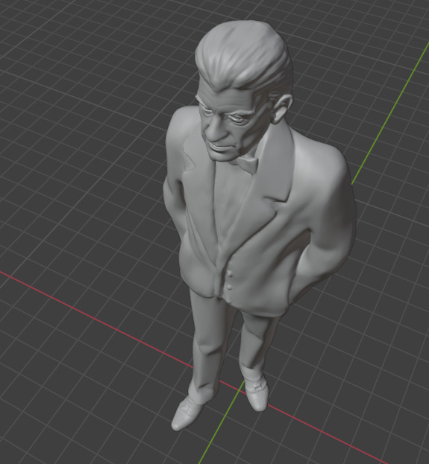Click the bow tie on the figure
Viewport: 429px width, 464px height.
click(x=246, y=165)
